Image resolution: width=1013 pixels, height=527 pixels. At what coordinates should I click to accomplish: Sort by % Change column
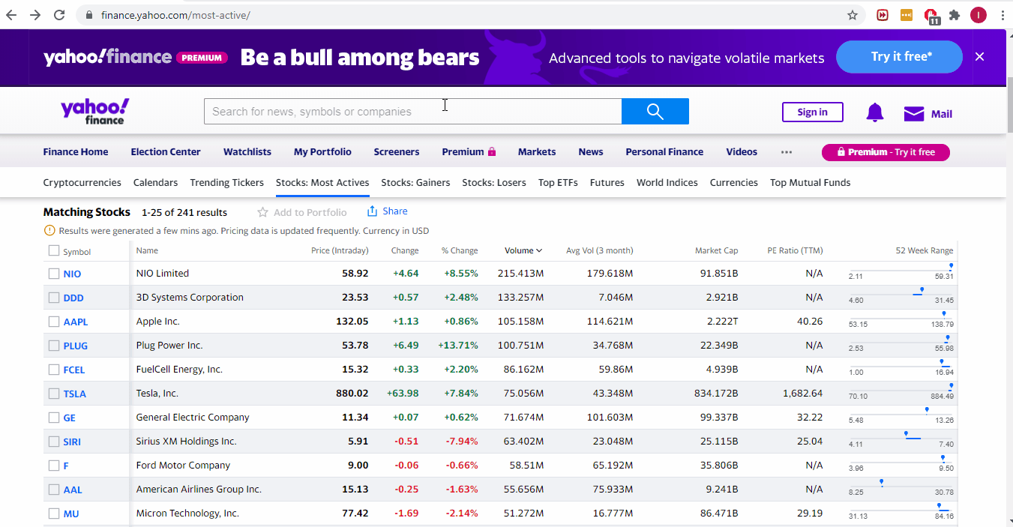(460, 250)
